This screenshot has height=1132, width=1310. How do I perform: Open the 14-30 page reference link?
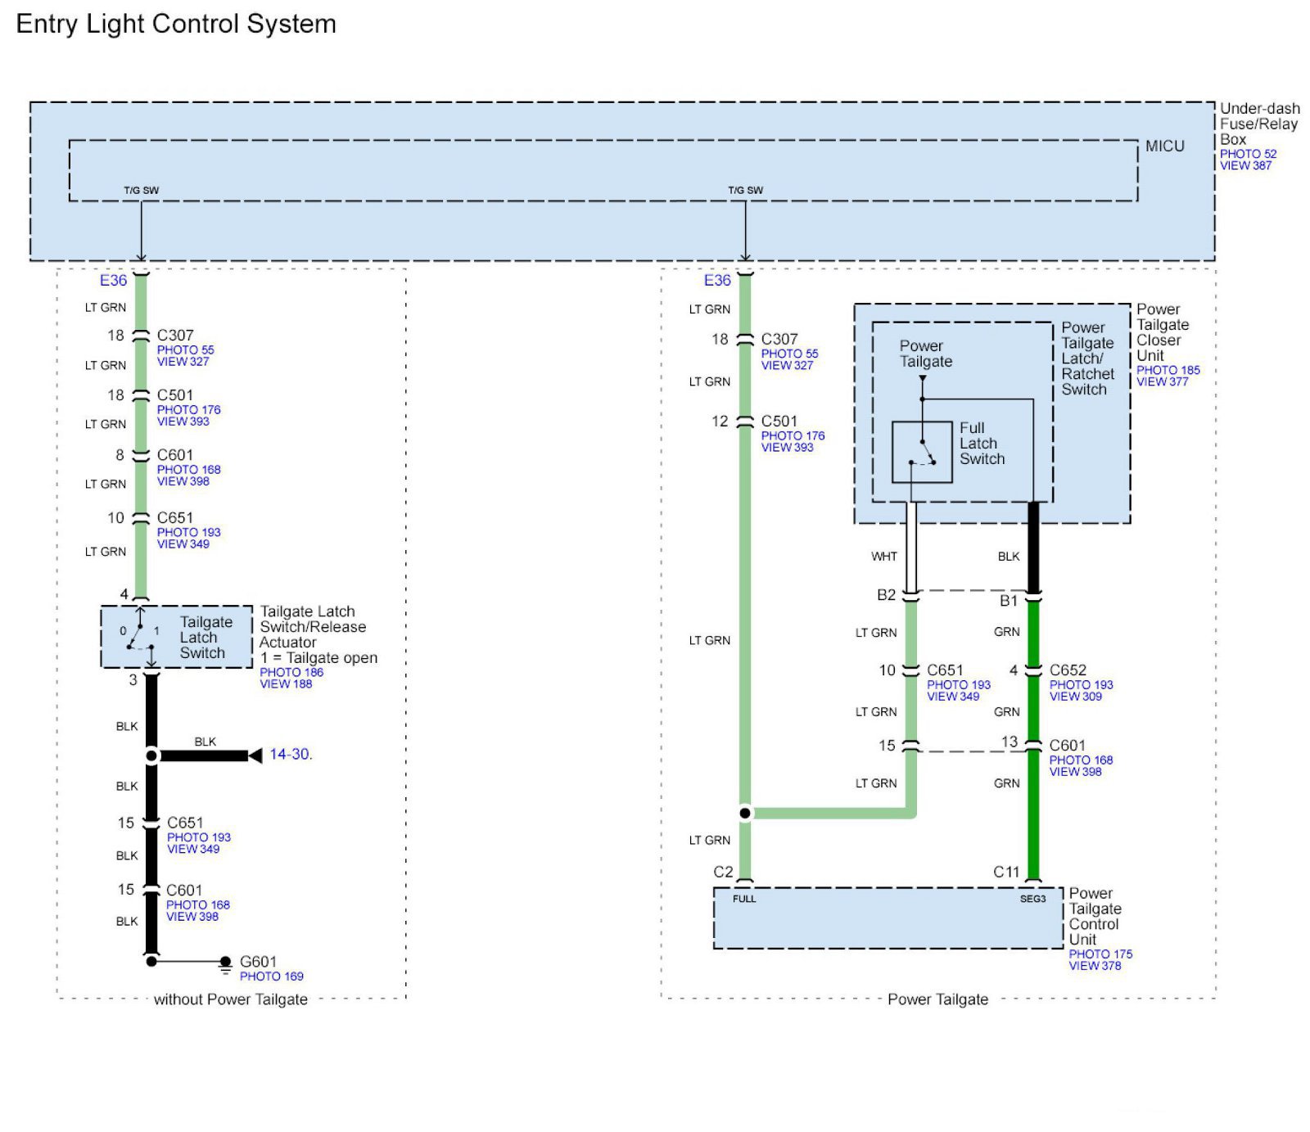point(289,754)
